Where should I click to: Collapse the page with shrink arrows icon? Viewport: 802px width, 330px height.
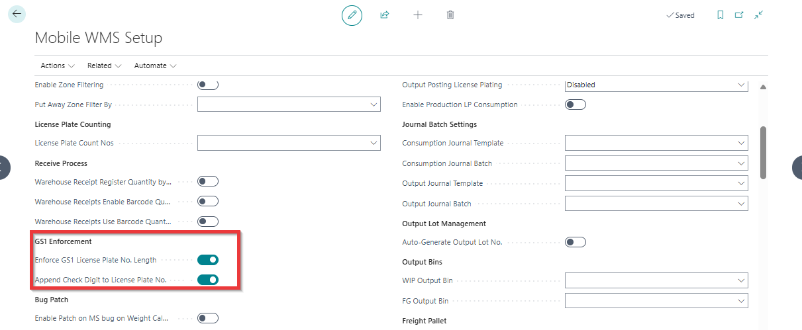coord(759,15)
